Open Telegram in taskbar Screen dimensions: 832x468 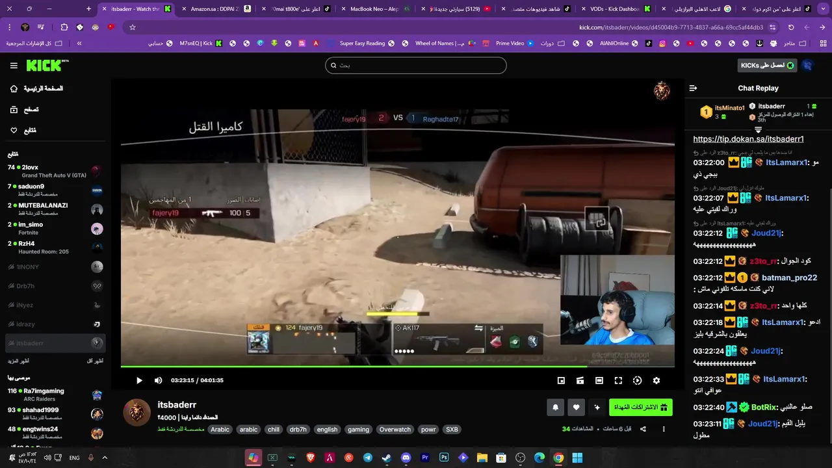tap(368, 458)
